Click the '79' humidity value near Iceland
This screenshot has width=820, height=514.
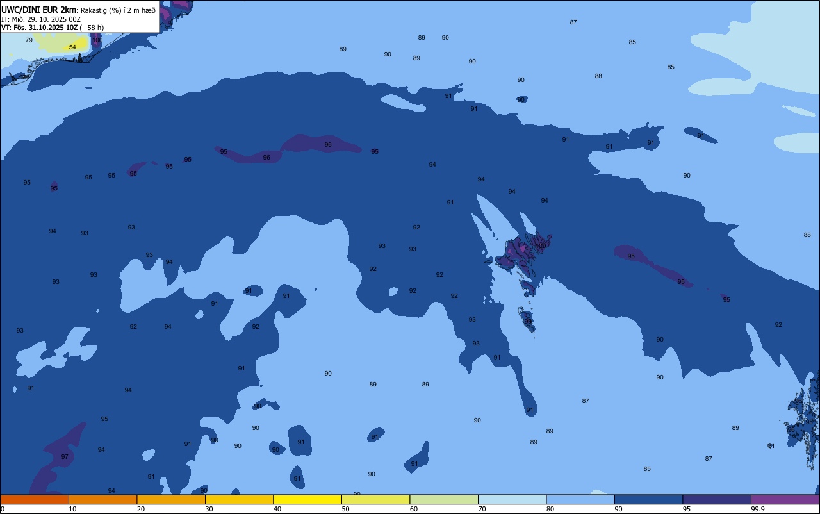click(x=29, y=40)
